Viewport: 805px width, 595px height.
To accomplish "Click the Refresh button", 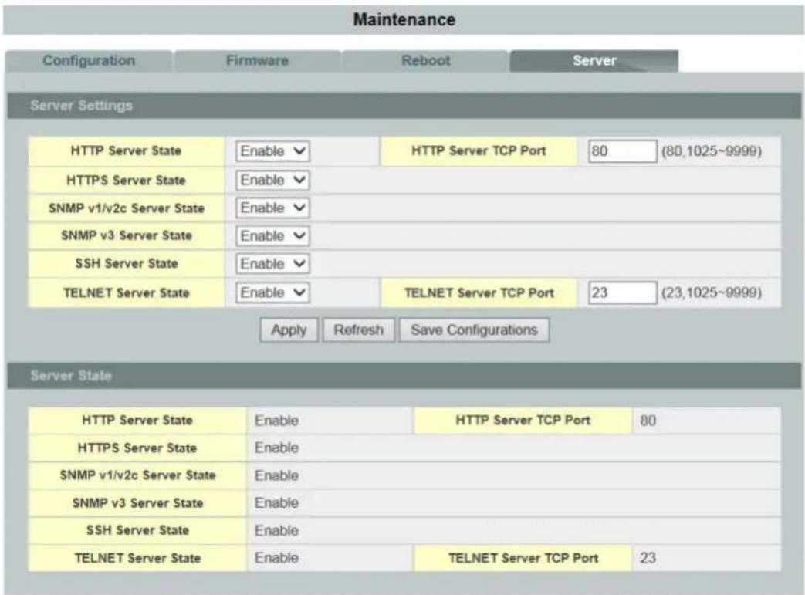I will [358, 330].
